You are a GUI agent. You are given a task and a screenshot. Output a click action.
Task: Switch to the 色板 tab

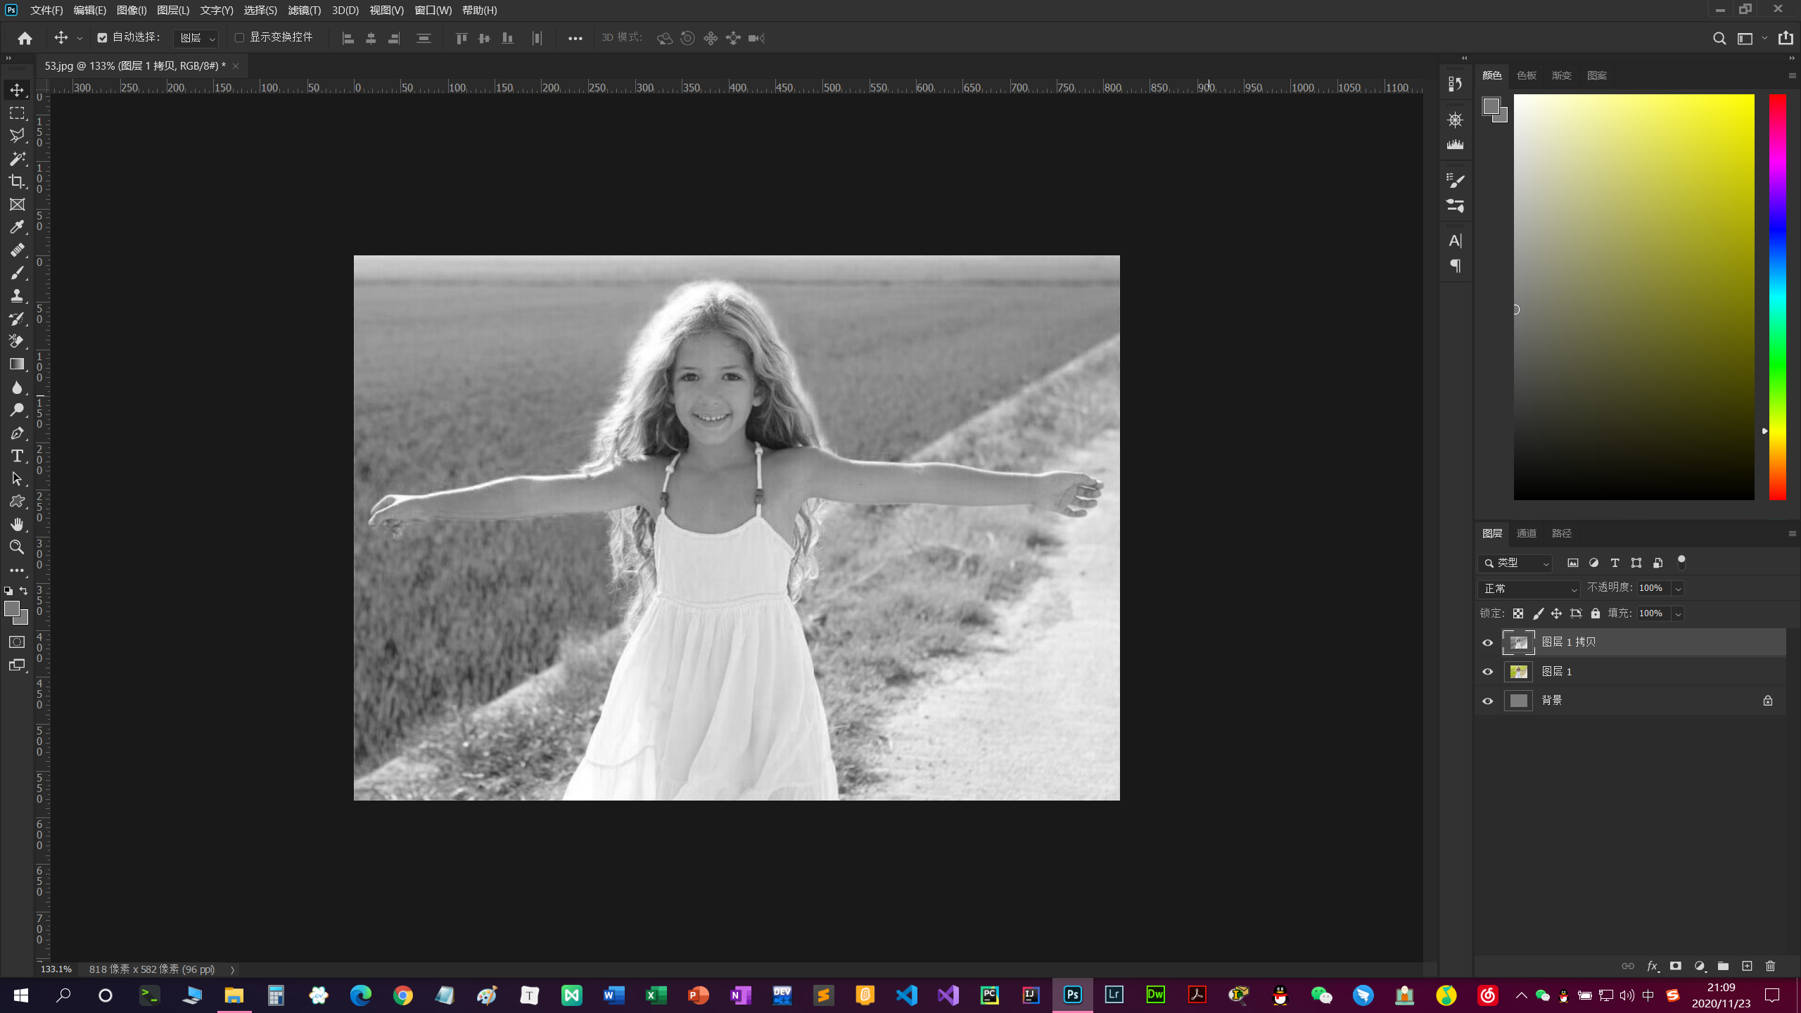pyautogui.click(x=1526, y=75)
